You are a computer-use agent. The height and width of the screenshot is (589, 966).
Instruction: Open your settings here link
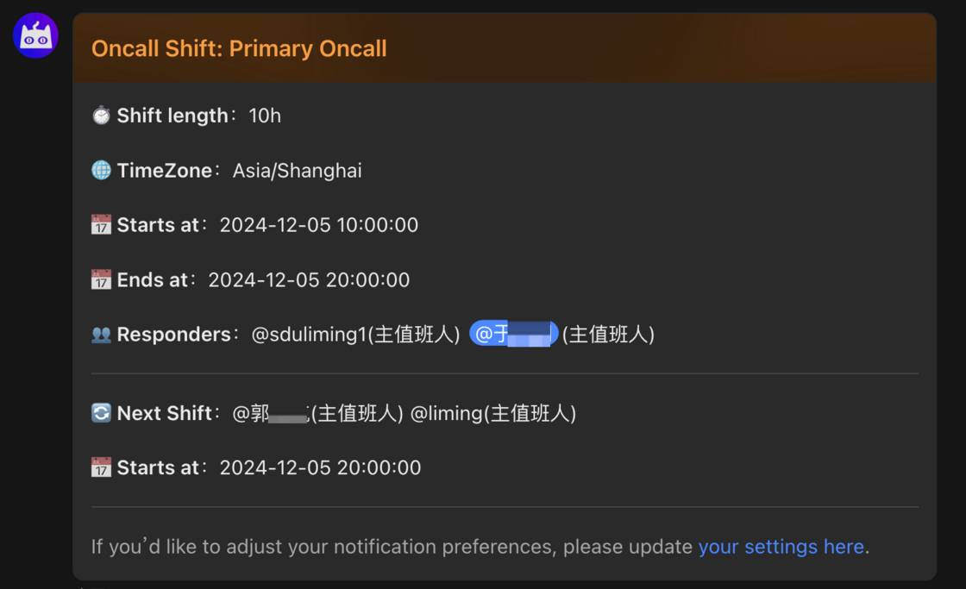(x=781, y=546)
